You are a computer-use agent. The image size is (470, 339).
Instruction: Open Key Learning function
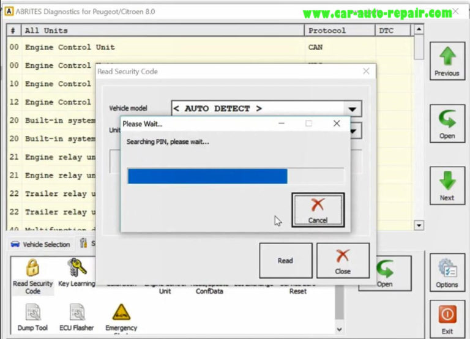pos(76,272)
